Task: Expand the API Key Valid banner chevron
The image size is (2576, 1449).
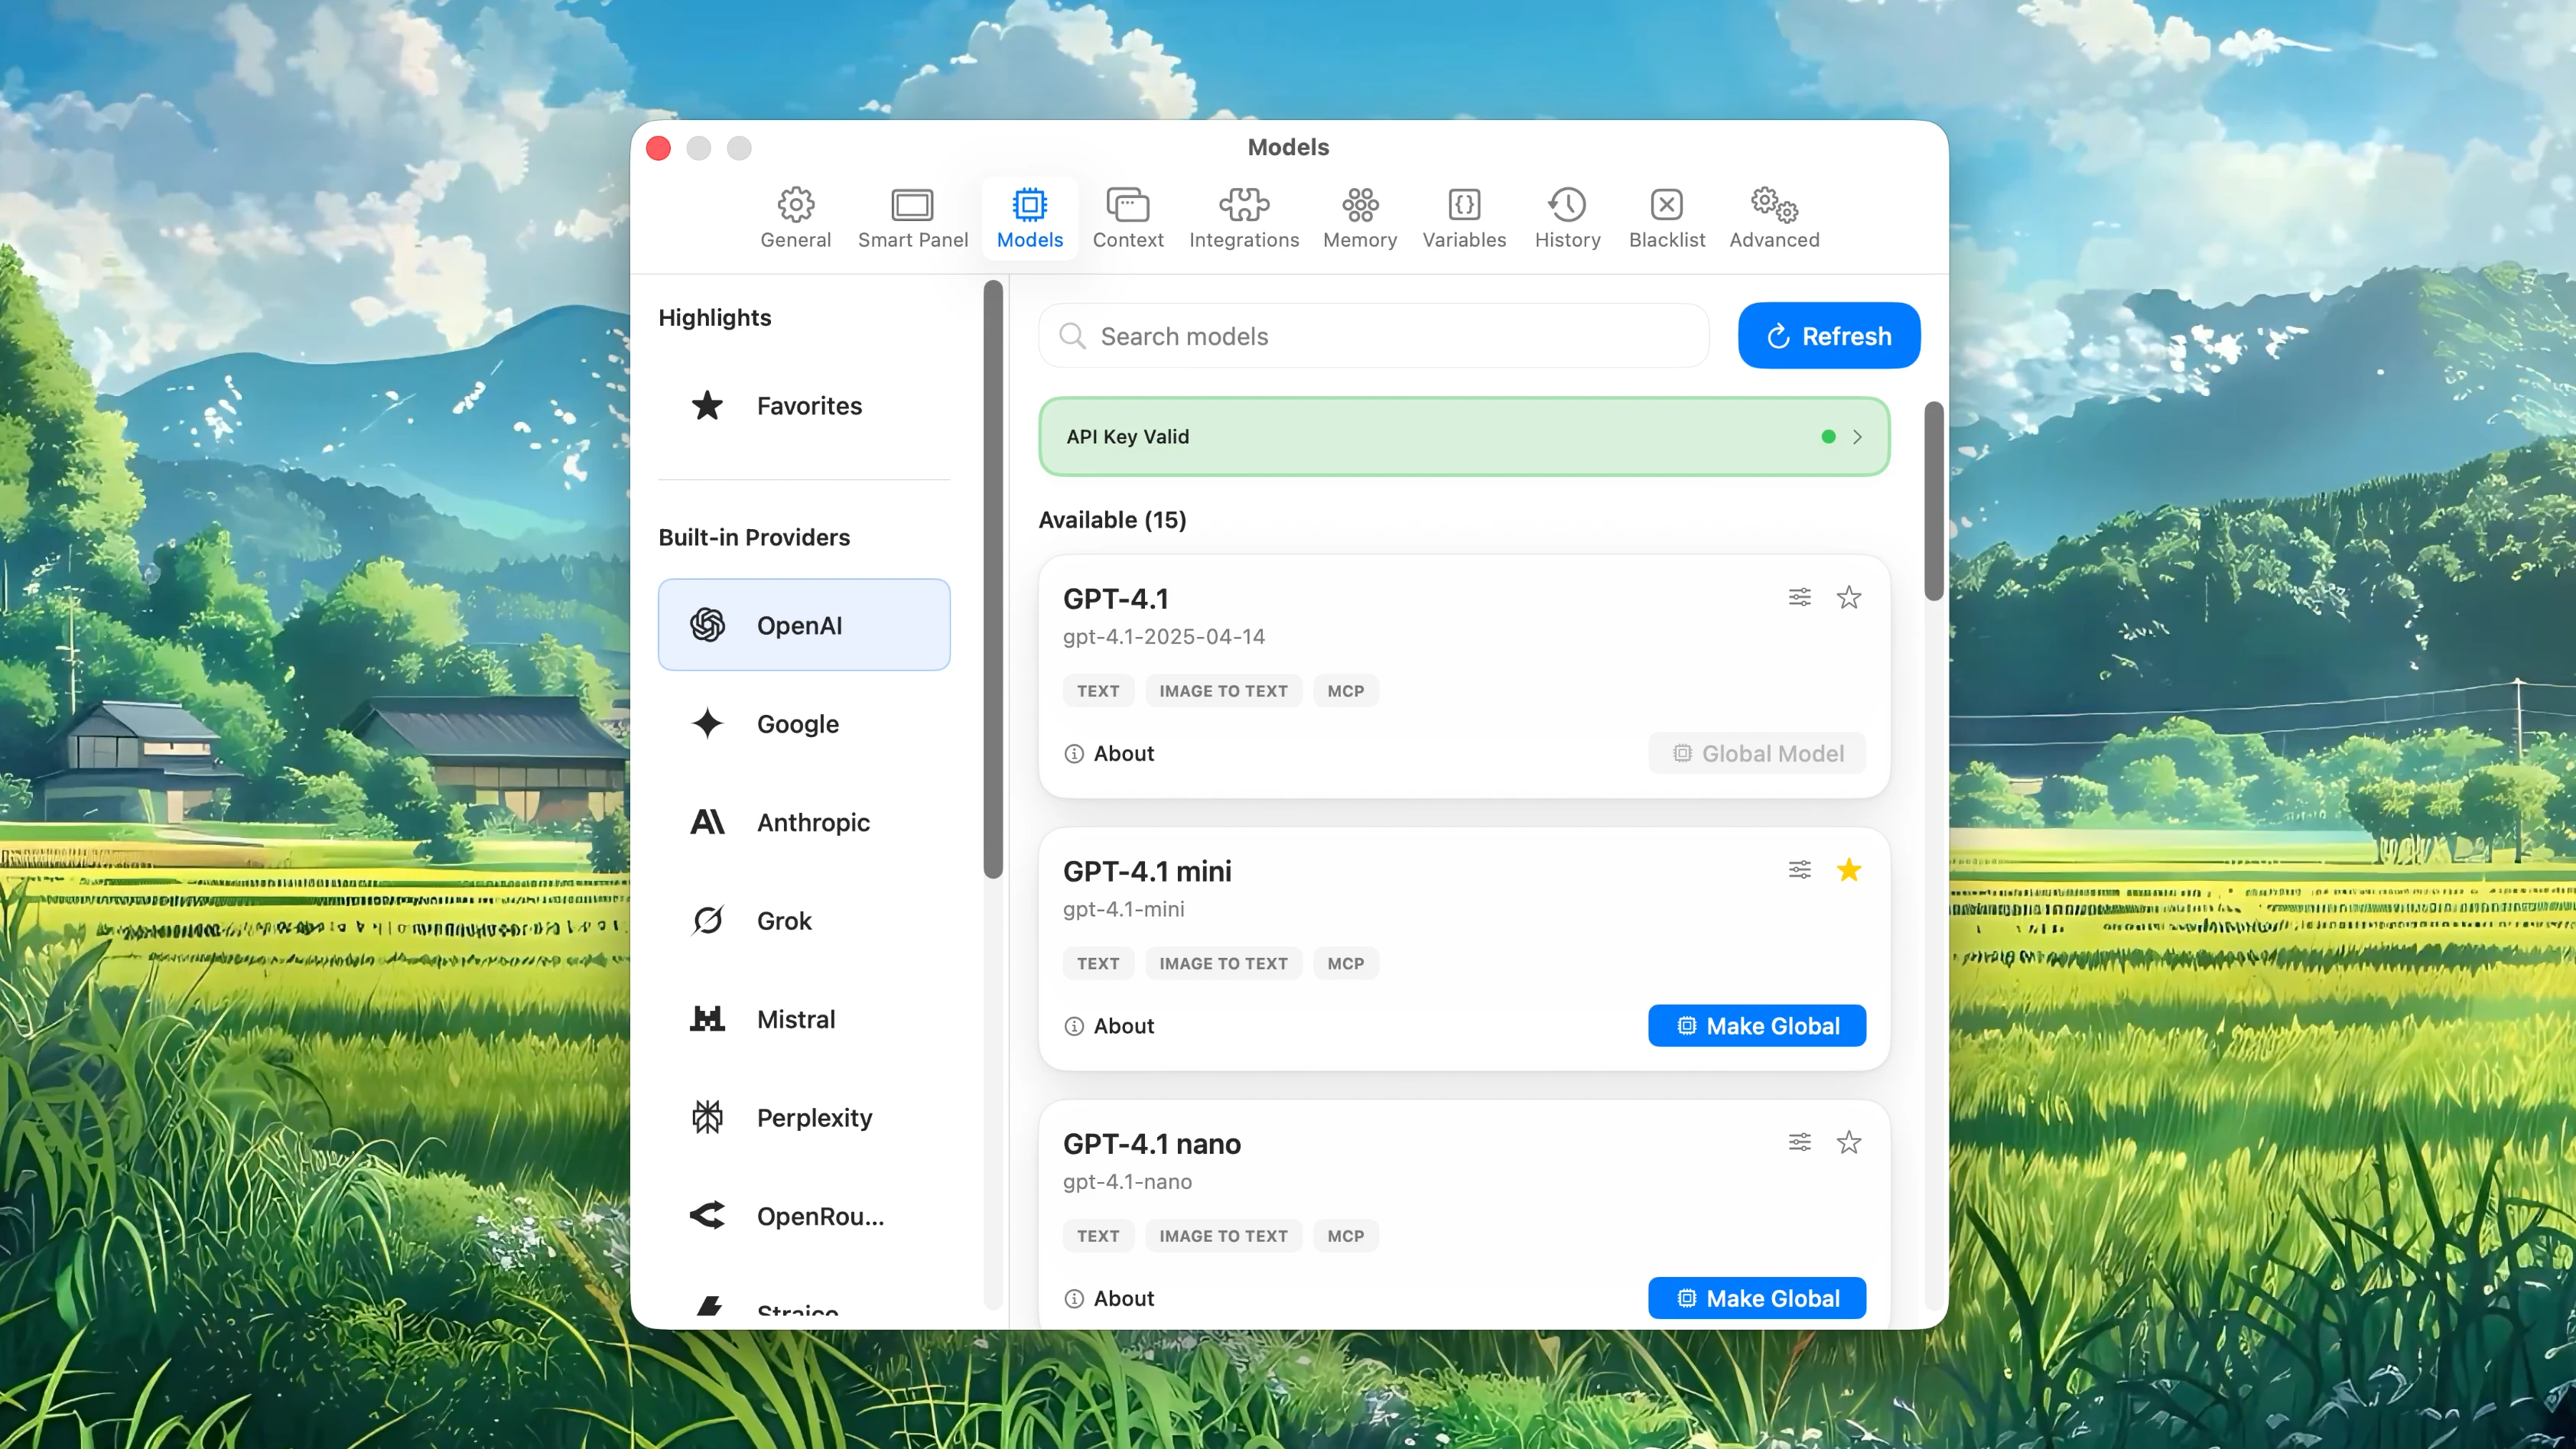Action: coord(1858,436)
